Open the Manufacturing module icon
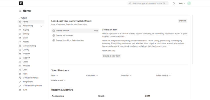This screenshot has width=210, height=100. 20,46
